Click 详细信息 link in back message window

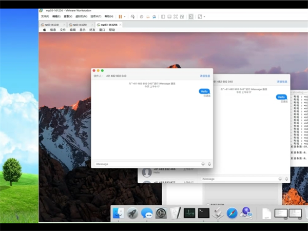[281, 81]
